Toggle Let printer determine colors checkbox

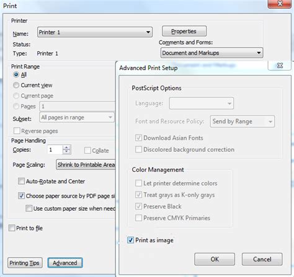click(x=138, y=183)
